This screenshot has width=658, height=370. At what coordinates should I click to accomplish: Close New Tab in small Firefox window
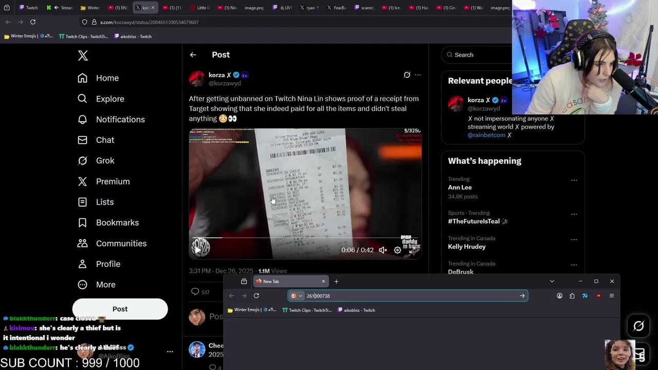tap(323, 282)
